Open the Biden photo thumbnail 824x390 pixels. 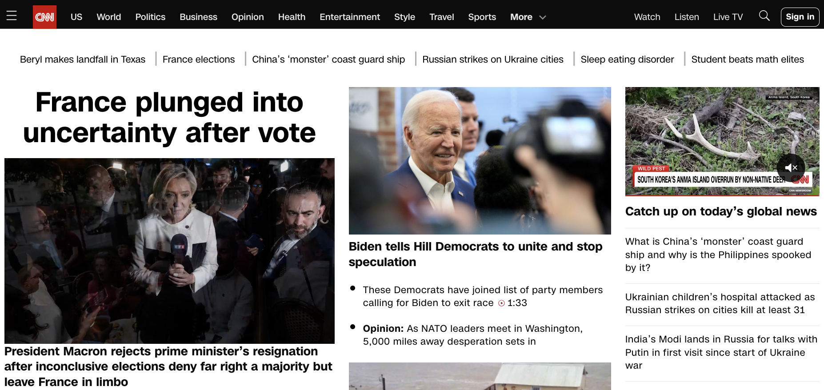(480, 161)
